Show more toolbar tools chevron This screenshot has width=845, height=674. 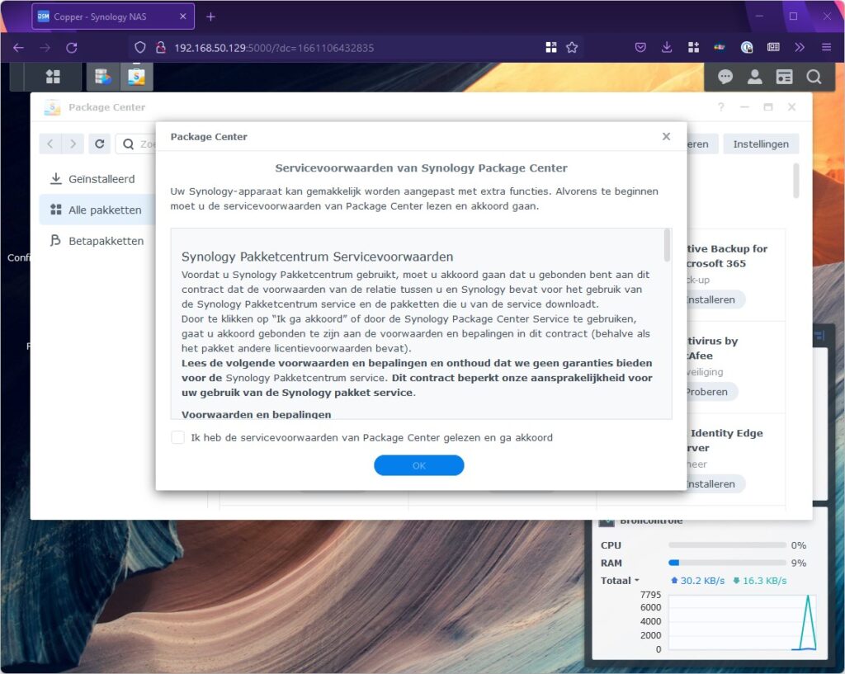pos(800,48)
